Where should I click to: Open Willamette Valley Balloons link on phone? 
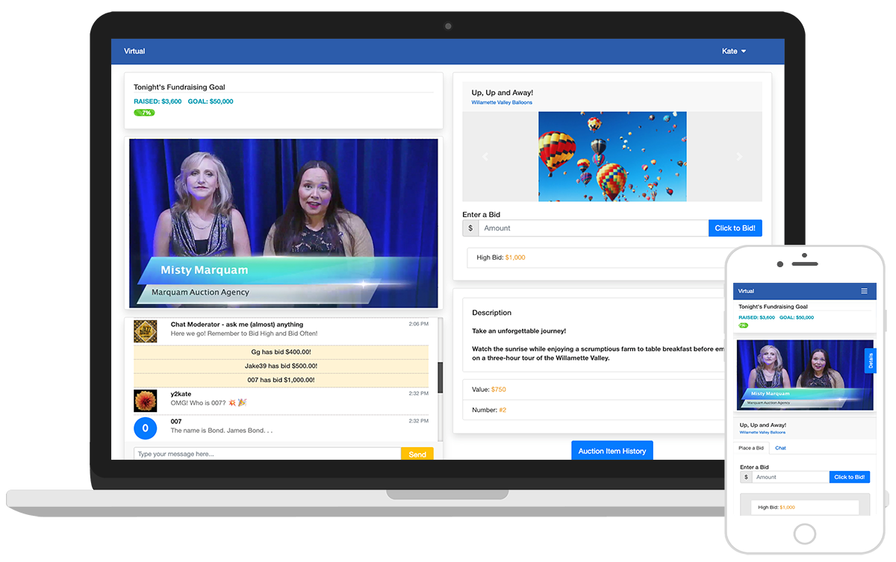[x=762, y=432]
